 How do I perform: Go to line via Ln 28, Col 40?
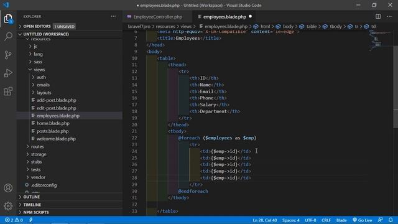coord(264,220)
